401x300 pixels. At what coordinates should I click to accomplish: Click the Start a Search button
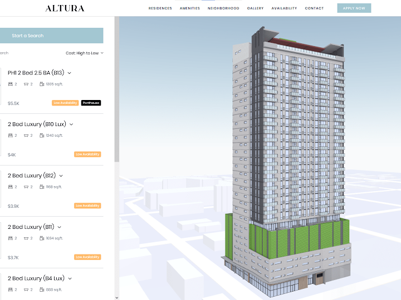pos(51,36)
